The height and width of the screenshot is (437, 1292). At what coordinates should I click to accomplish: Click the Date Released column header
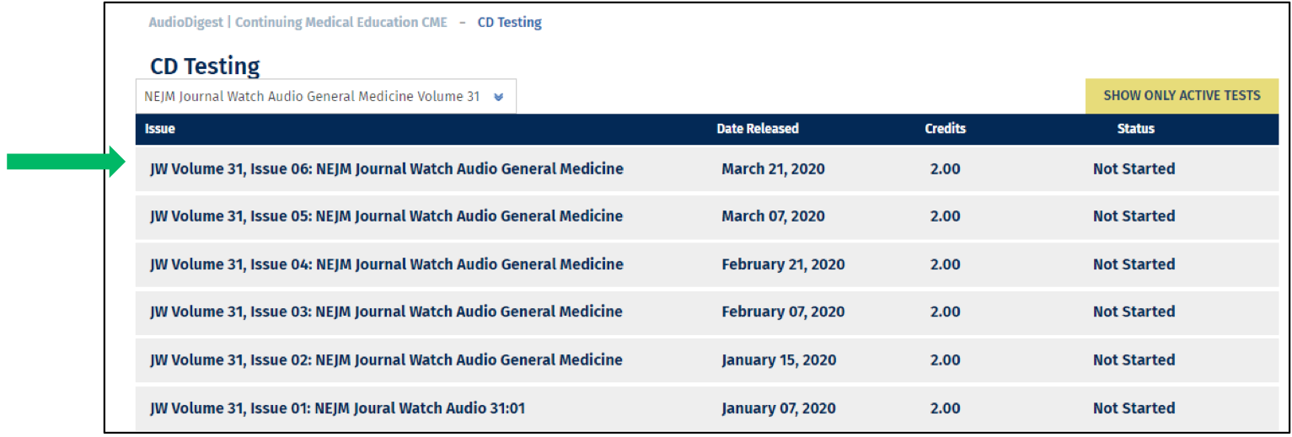[758, 129]
